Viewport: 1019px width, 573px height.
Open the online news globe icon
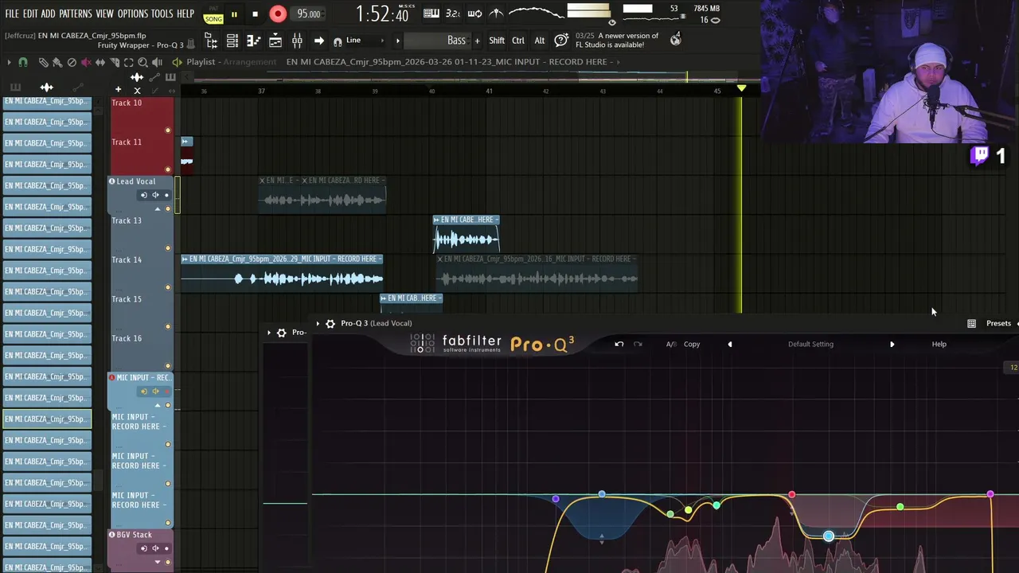676,39
